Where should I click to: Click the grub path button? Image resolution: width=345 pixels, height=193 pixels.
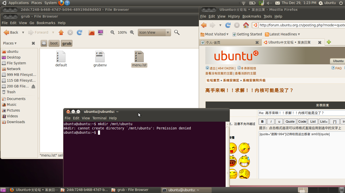[x=67, y=43]
